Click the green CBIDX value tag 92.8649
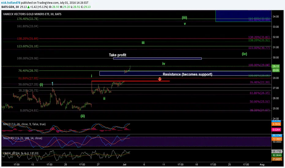285x168 pixels. [x=277, y=155]
